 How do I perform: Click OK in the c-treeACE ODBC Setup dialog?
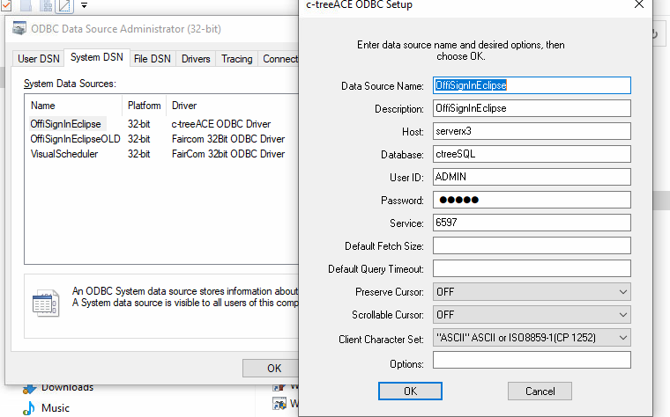(x=410, y=391)
